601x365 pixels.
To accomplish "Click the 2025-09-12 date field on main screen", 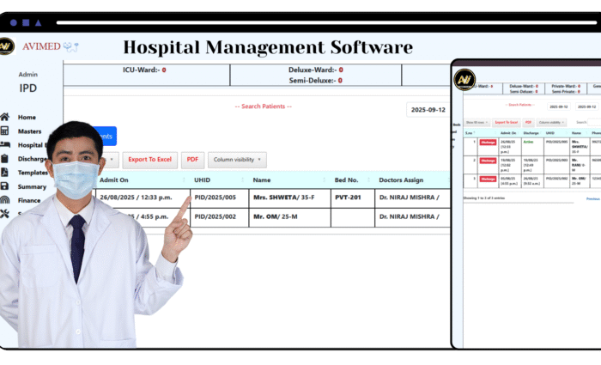I will click(x=428, y=110).
